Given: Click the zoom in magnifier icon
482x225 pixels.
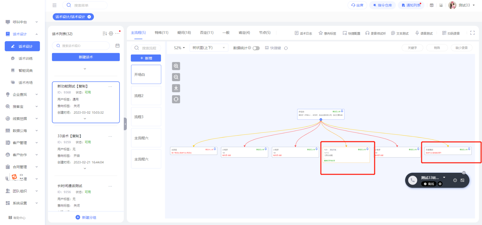Looking at the screenshot, I should coord(176,66).
